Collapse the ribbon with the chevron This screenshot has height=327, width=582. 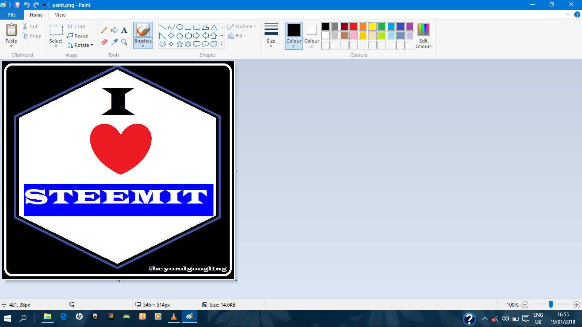[x=568, y=14]
